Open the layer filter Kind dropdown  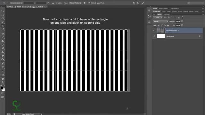point(158,18)
